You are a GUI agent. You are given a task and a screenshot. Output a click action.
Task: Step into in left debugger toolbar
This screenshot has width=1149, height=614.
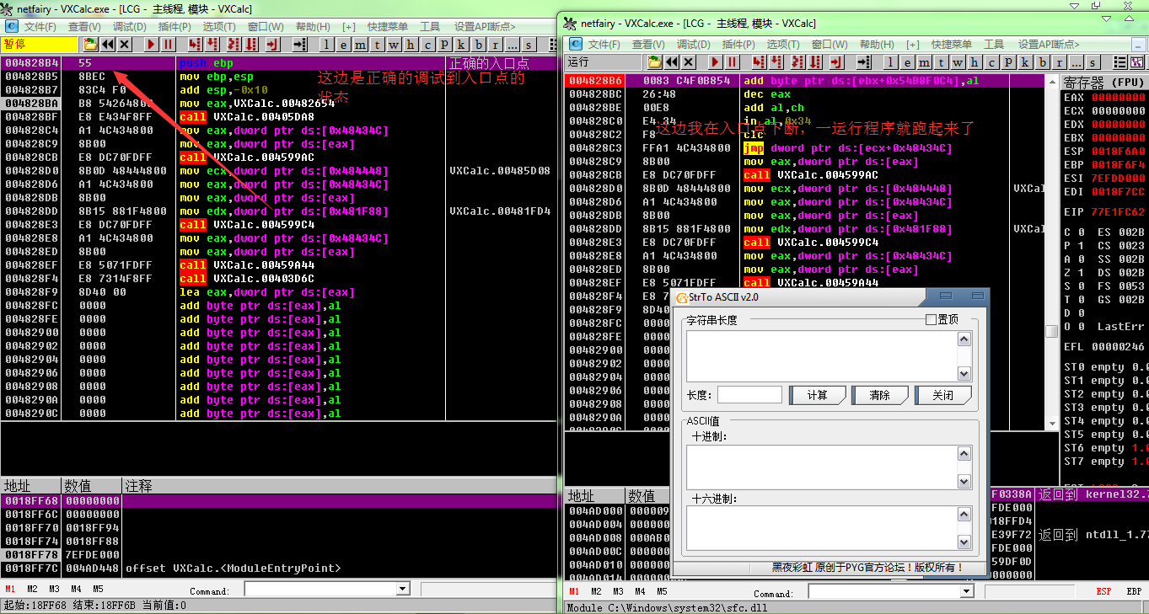point(195,45)
